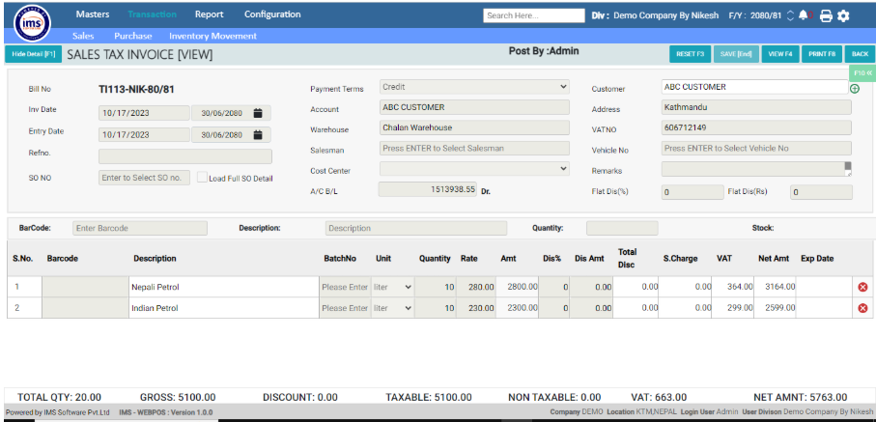Click the Bill No TI113-NIK-80/81
The width and height of the screenshot is (876, 422).
(137, 89)
